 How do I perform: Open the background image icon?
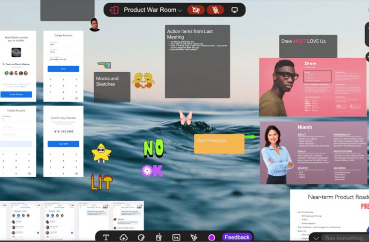tap(176, 238)
